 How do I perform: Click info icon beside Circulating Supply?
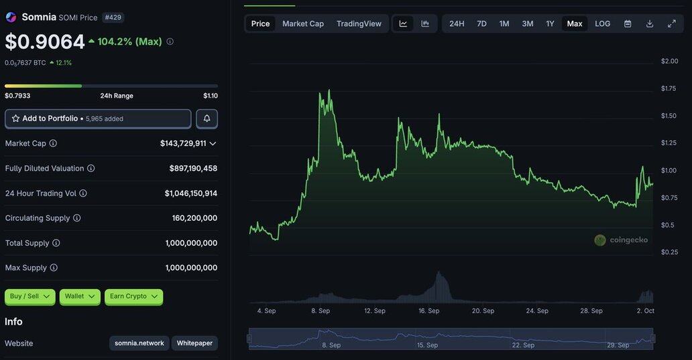pos(76,218)
